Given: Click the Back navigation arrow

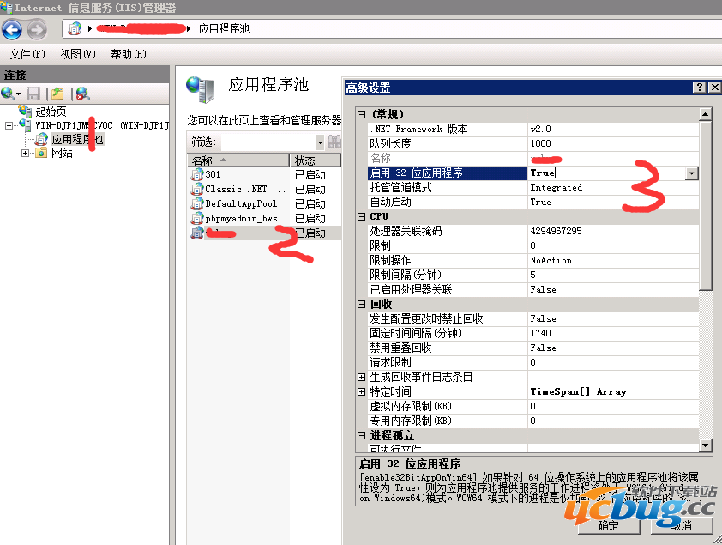Looking at the screenshot, I should click(12, 30).
